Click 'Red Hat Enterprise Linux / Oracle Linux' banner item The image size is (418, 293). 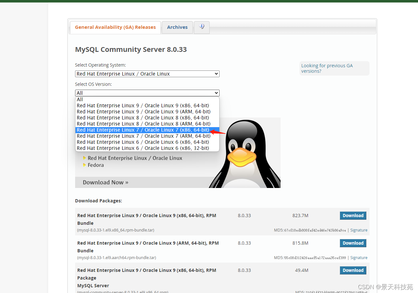pos(135,158)
